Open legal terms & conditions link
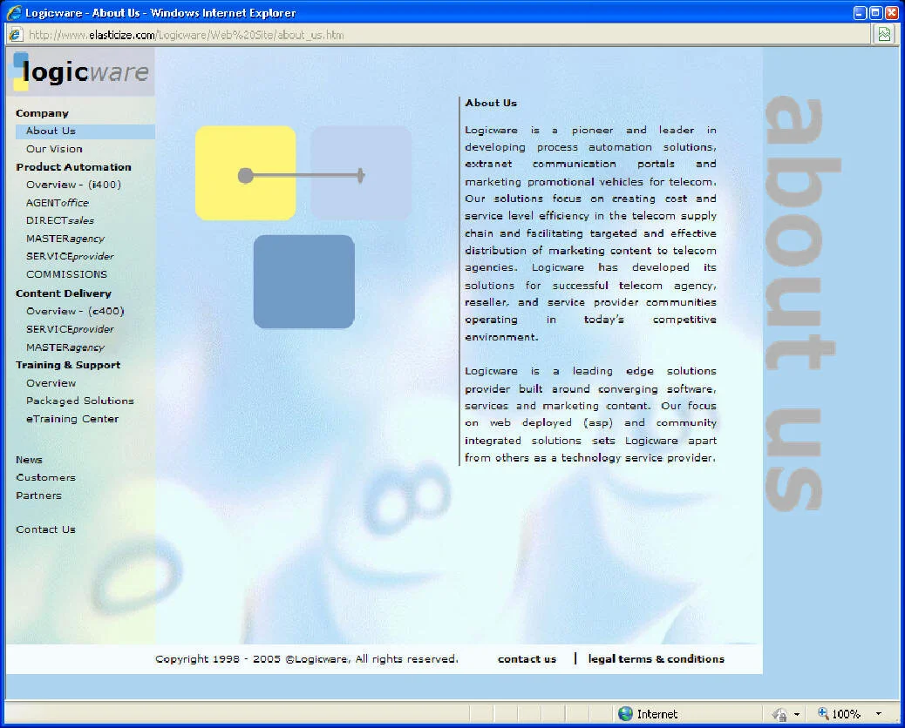This screenshot has height=728, width=905. pos(657,658)
